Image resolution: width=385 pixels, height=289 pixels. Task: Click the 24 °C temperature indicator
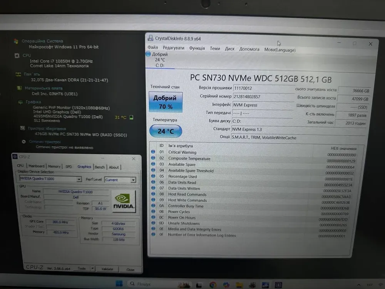tap(165, 131)
